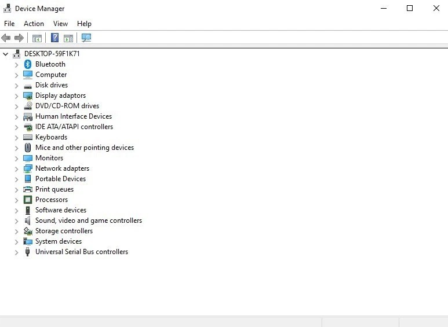Select the Computer tree item label
Viewport: 448px width, 327px height.
(51, 75)
